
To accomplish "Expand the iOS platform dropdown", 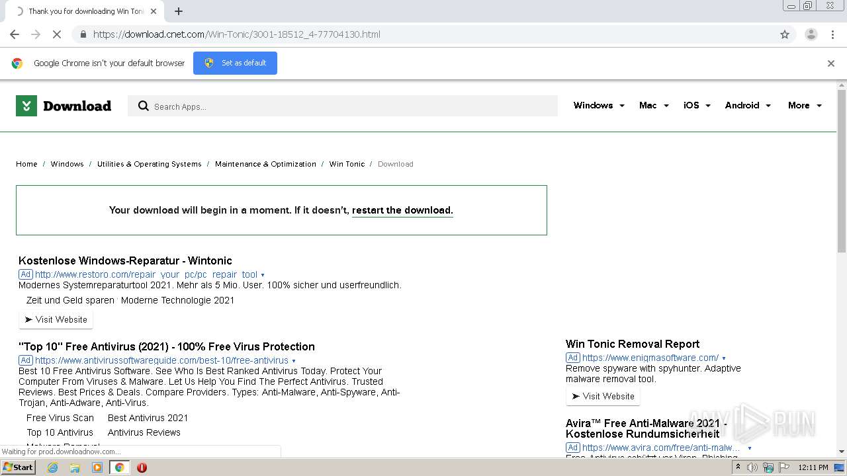I will pos(697,105).
